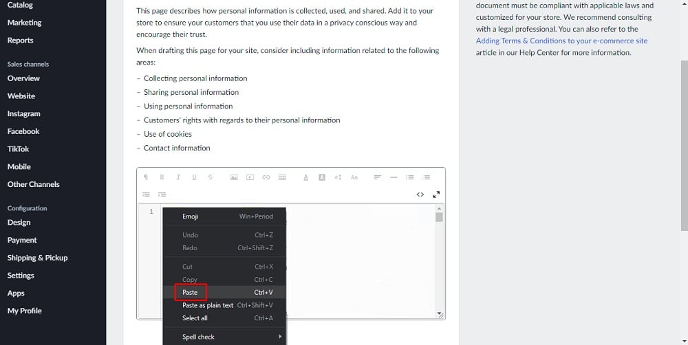
Task: Choose Select all from the context menu
Action: point(224,318)
